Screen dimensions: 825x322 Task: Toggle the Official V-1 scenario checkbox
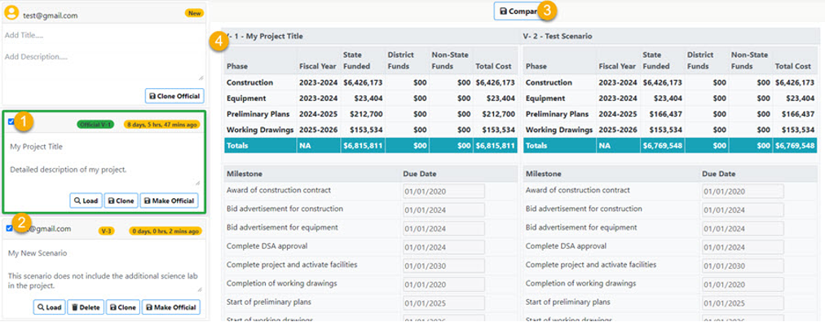click(11, 121)
